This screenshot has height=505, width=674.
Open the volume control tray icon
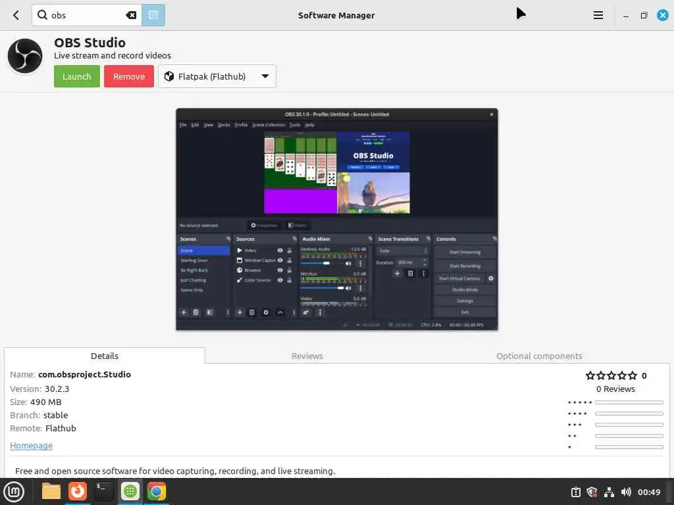click(x=626, y=492)
